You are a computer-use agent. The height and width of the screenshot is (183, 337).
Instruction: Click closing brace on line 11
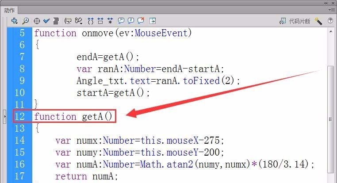36,104
